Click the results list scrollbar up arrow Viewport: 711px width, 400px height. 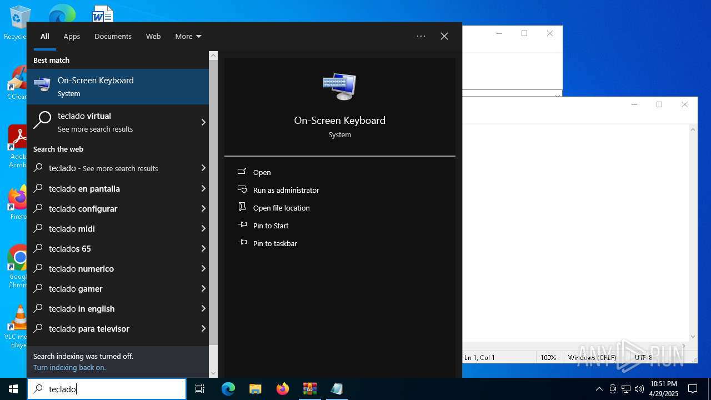[213, 56]
